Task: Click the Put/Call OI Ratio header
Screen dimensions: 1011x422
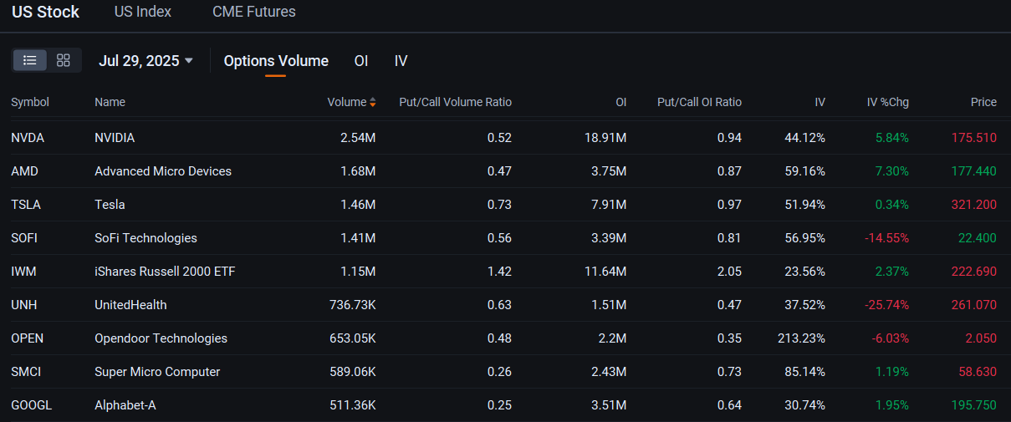Action: pyautogui.click(x=699, y=102)
